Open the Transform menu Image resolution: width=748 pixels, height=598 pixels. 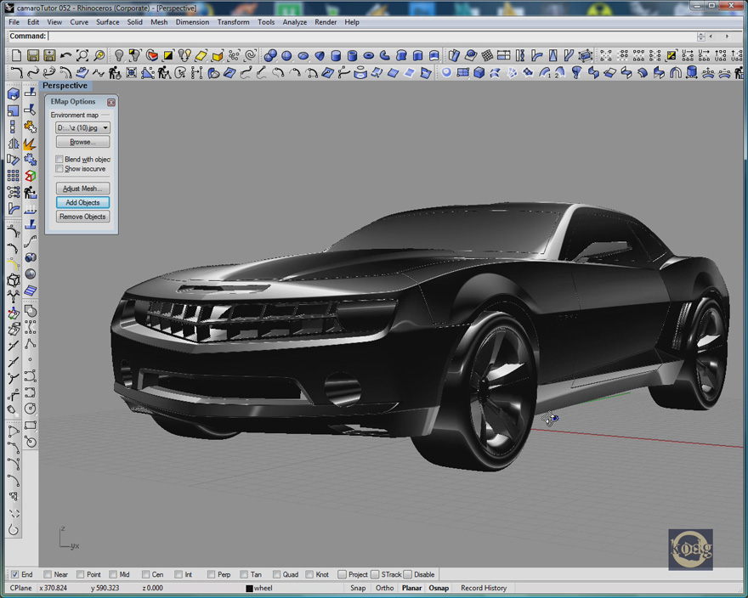(x=233, y=22)
